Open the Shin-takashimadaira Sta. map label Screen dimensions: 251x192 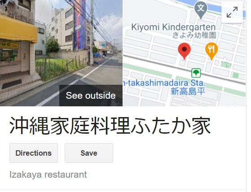pos(164,83)
